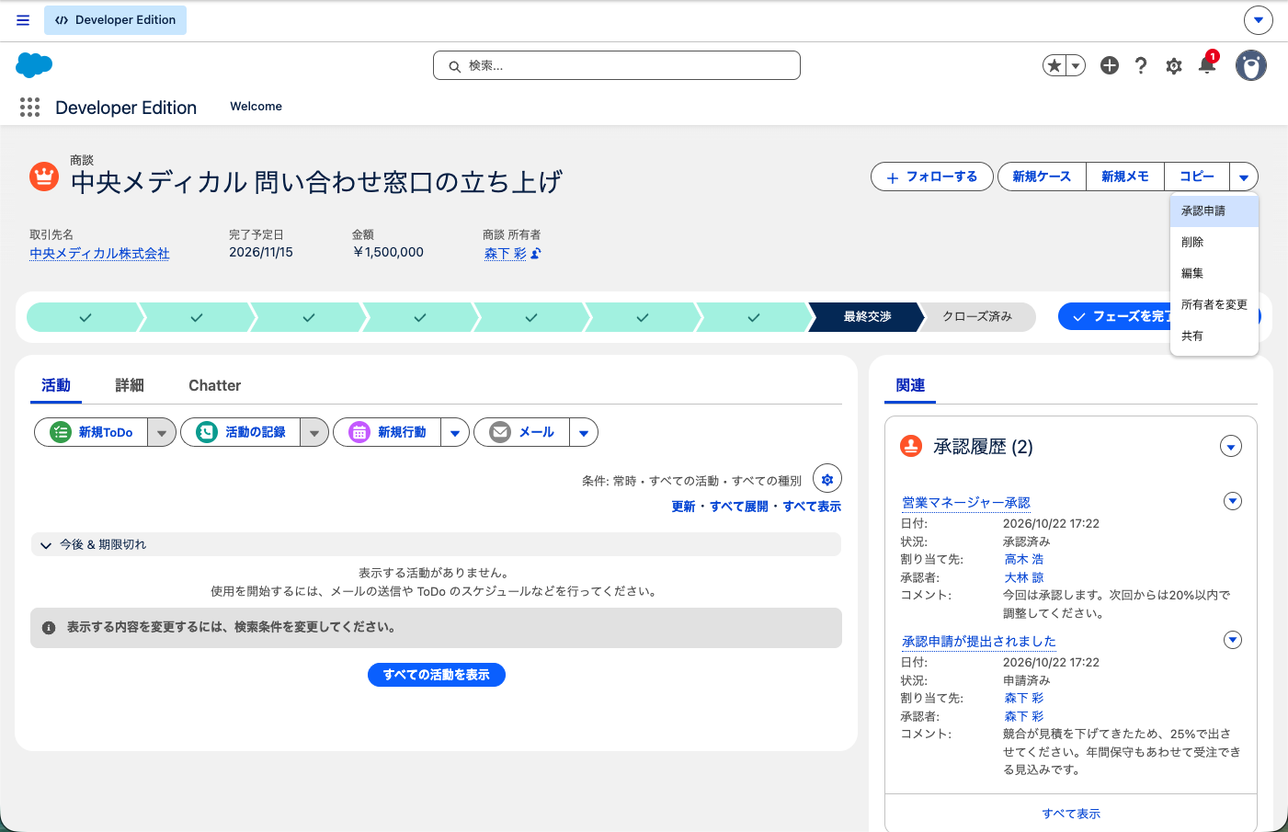
Task: Select the クローズ済み stage in path
Action: coord(977,316)
